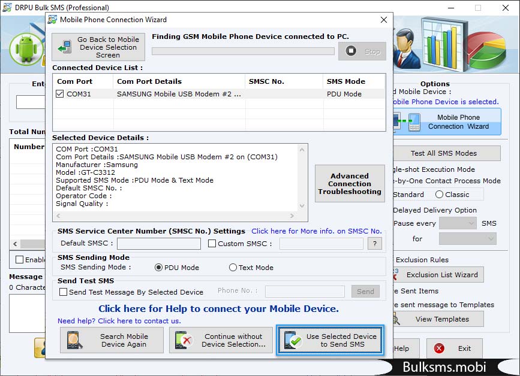Maximize the DRPU Bulk SMS main window

478,8
